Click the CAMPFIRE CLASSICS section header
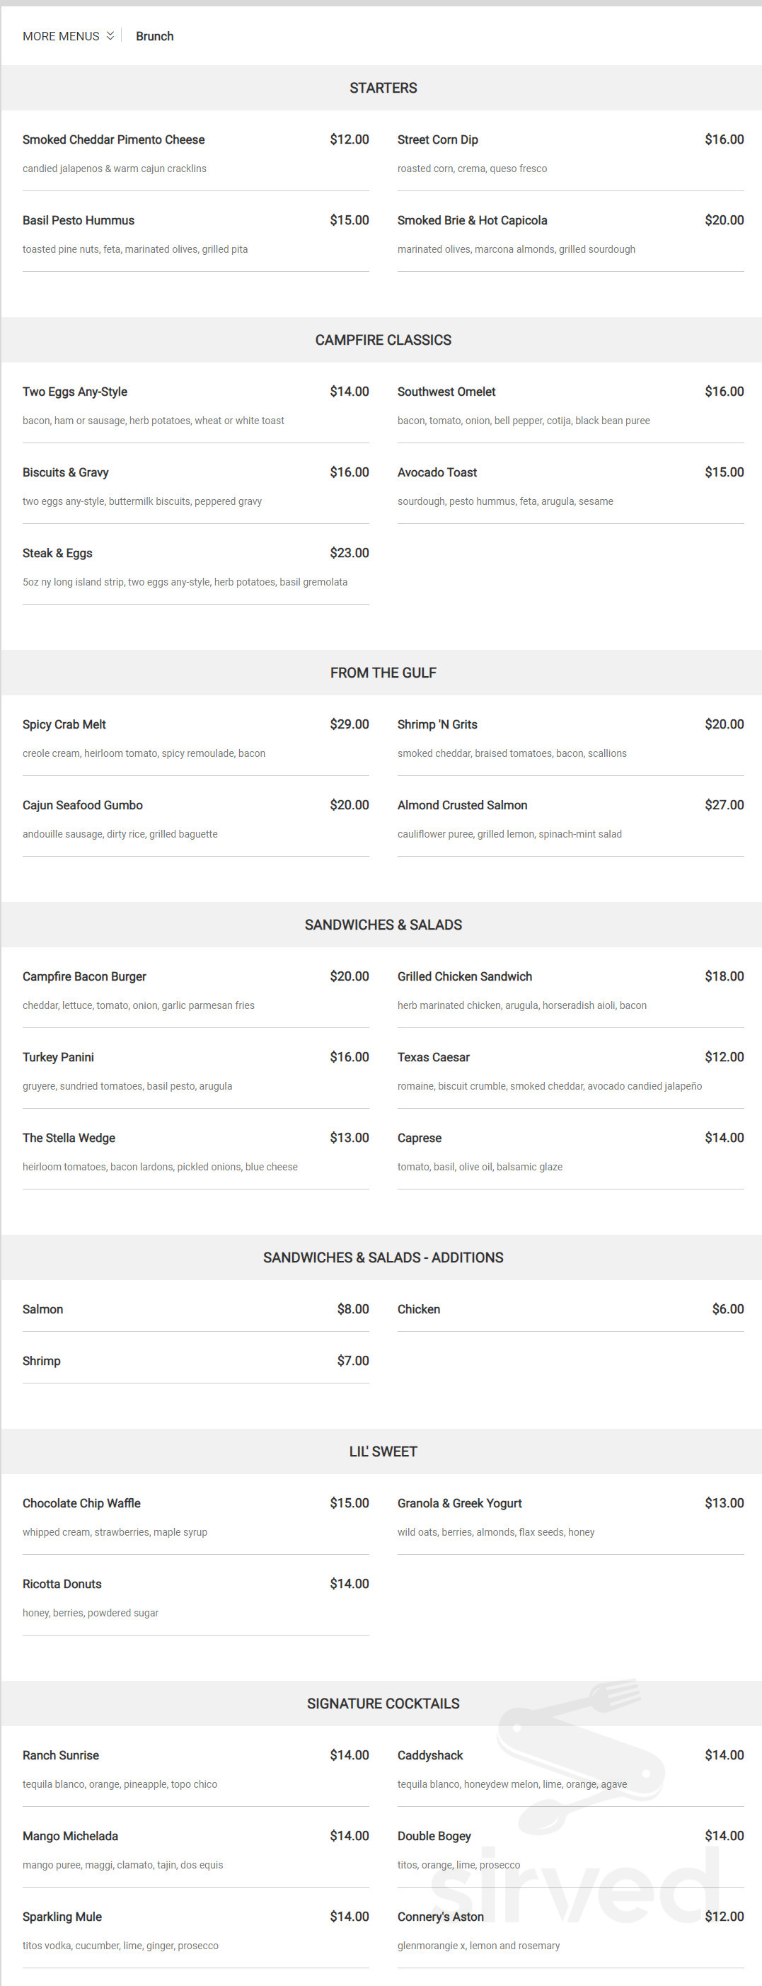Viewport: 762px width, 1986px height. pyautogui.click(x=383, y=340)
